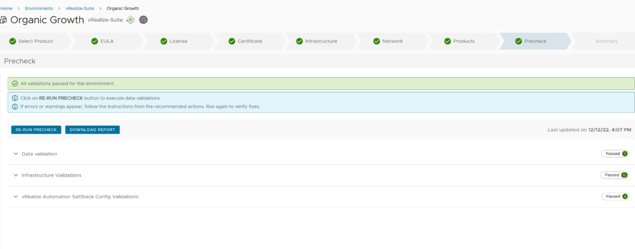Open the Summary wizard step
This screenshot has height=249, width=635.
click(x=603, y=41)
